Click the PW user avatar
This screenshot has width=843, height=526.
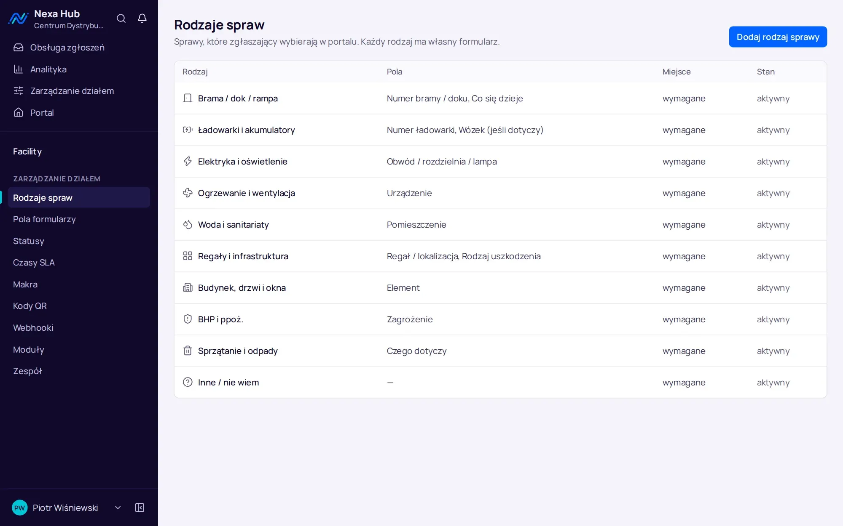(19, 507)
